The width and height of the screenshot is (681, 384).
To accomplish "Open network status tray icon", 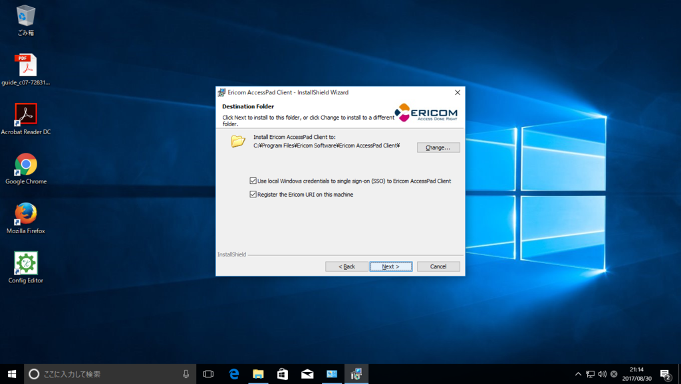I will click(x=591, y=374).
